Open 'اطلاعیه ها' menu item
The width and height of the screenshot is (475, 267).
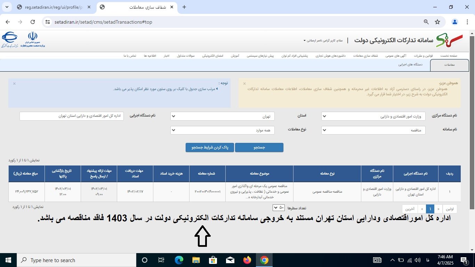pos(150,56)
